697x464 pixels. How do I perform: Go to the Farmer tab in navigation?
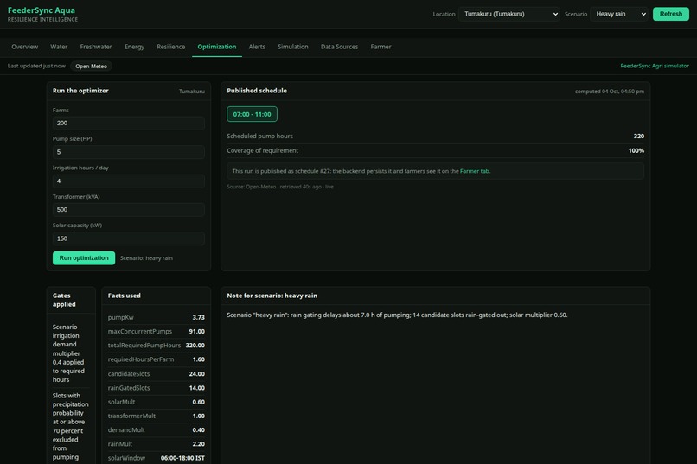[x=381, y=47]
